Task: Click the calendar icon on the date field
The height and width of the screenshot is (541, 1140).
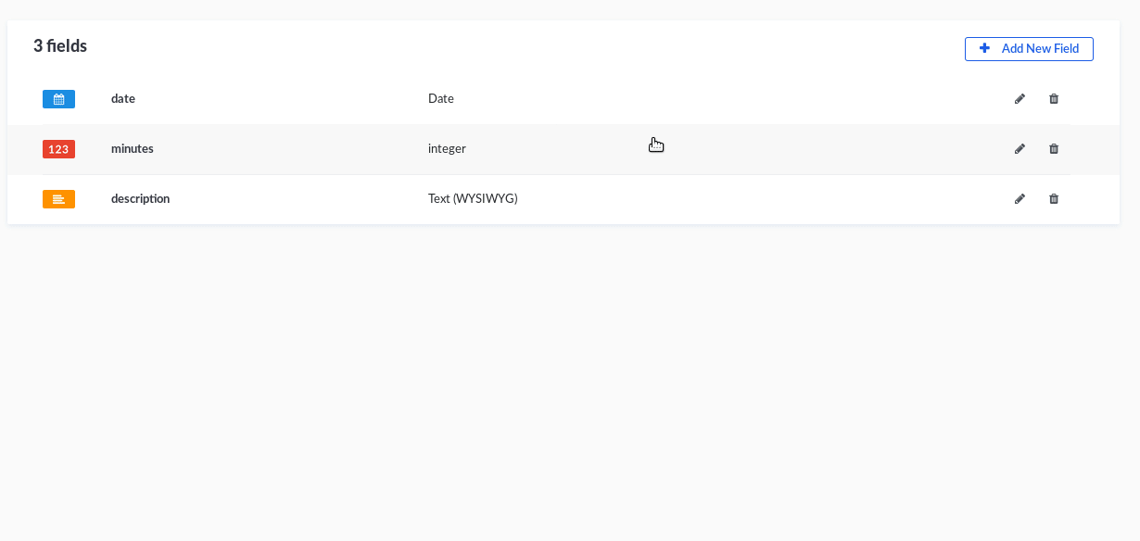Action: pyautogui.click(x=58, y=98)
